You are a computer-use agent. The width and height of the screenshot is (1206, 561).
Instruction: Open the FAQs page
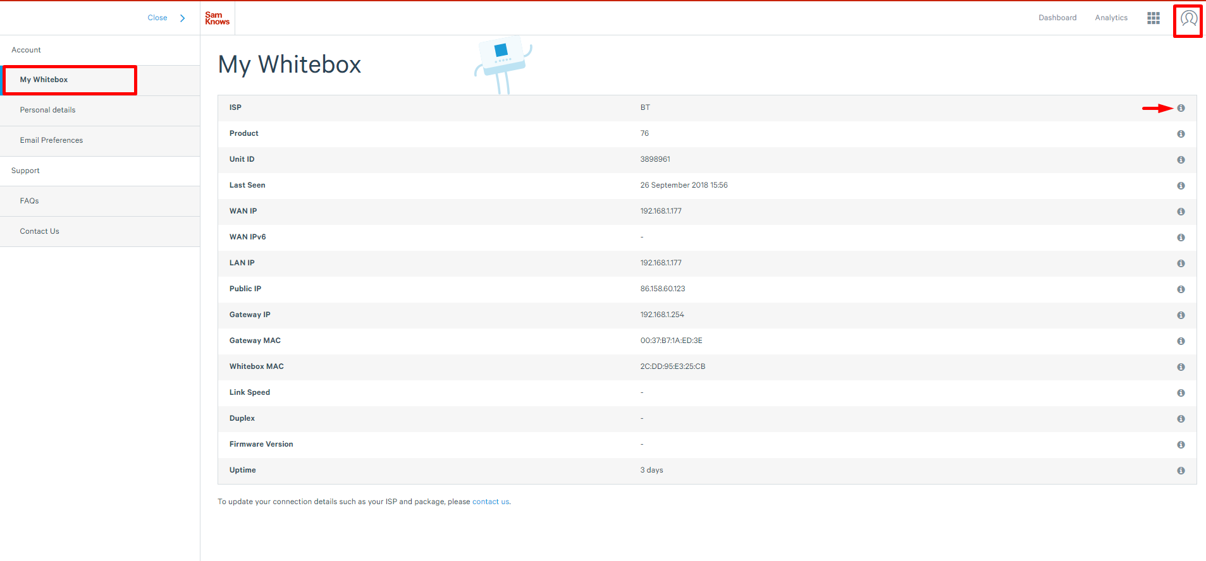(29, 201)
